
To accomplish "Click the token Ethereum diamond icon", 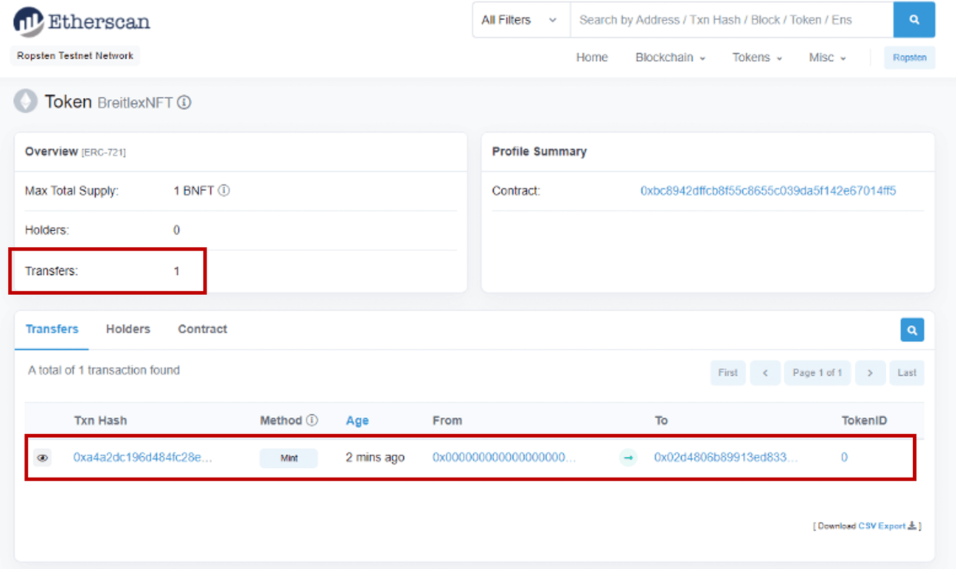I will click(x=25, y=101).
